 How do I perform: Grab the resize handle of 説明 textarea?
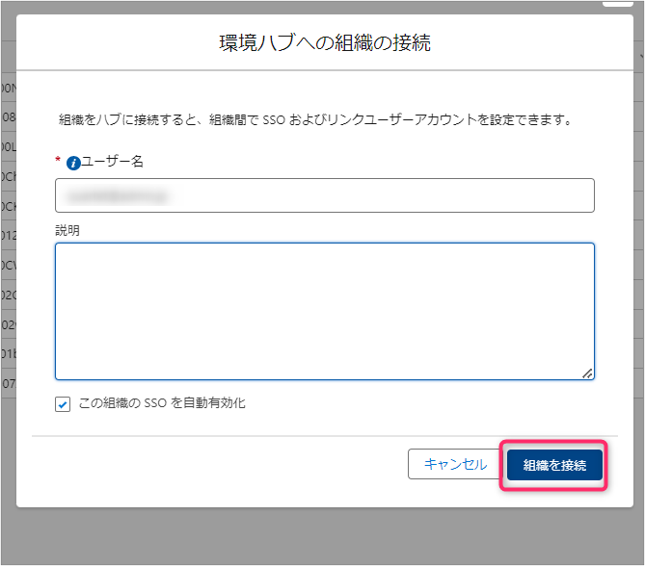coord(587,373)
